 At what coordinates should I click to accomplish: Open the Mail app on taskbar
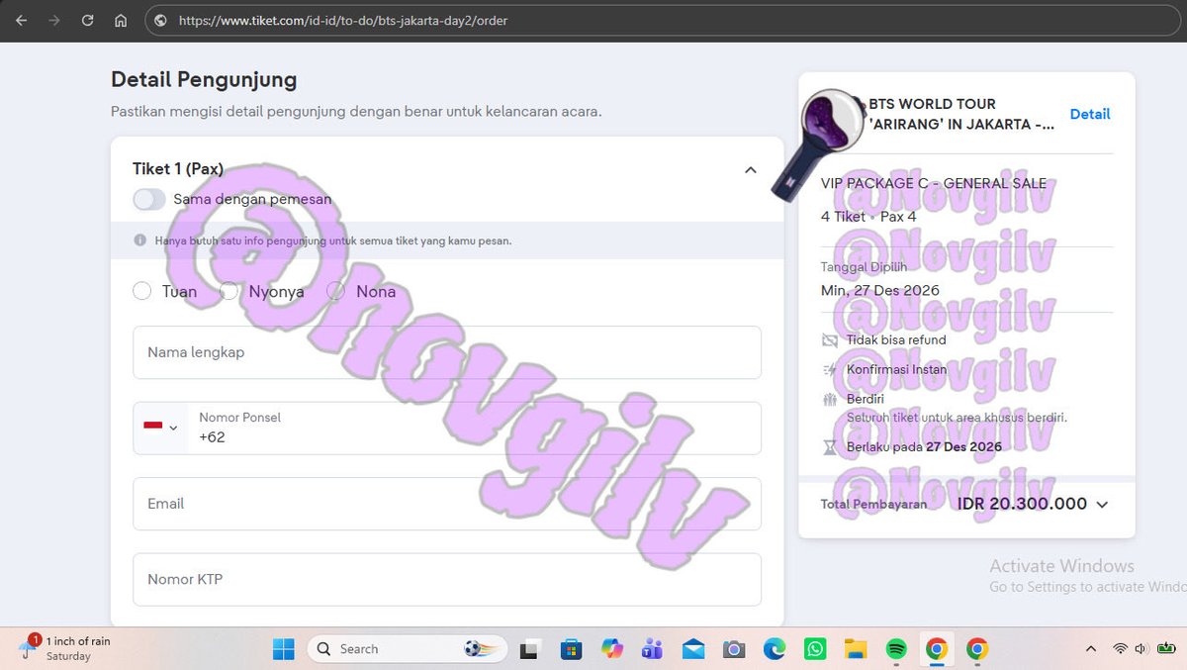tap(693, 649)
